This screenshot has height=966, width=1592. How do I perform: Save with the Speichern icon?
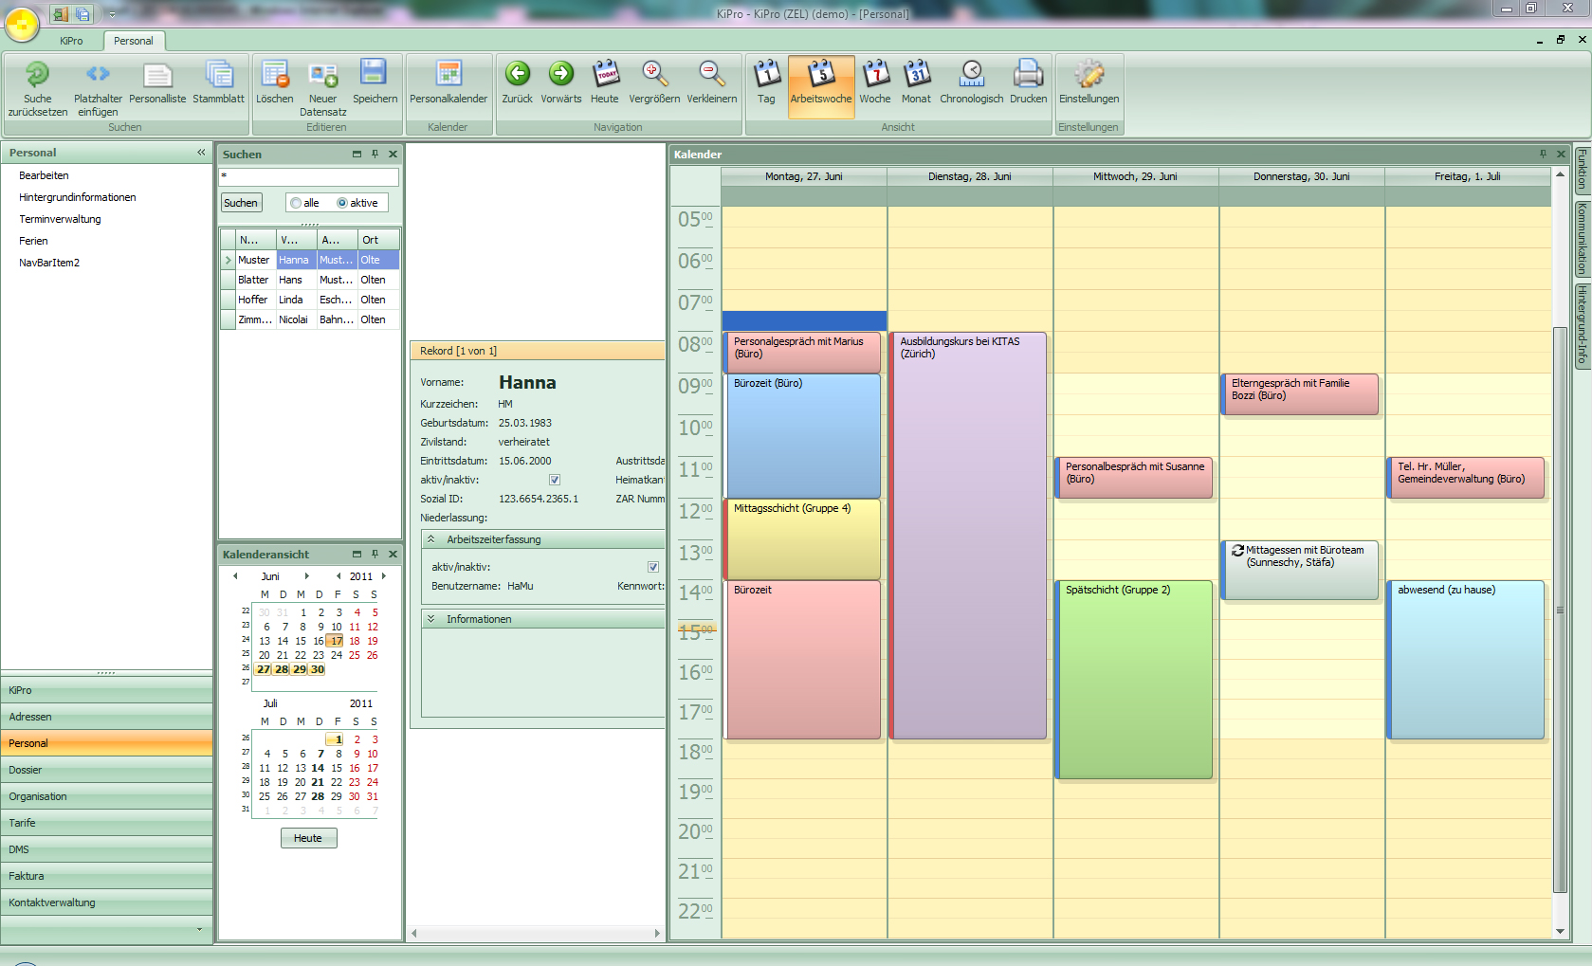click(x=375, y=75)
